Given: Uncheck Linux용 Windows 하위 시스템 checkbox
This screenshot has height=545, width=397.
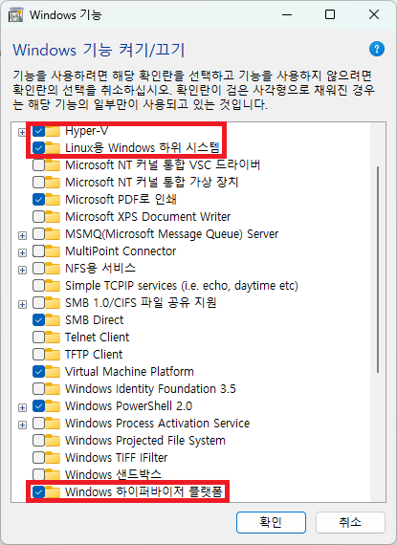Looking at the screenshot, I should (38, 148).
